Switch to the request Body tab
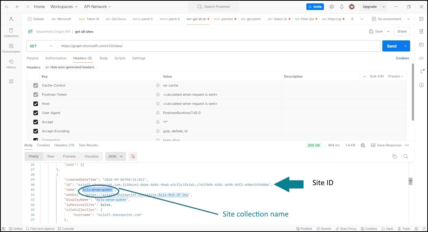The image size is (428, 232). click(x=104, y=58)
